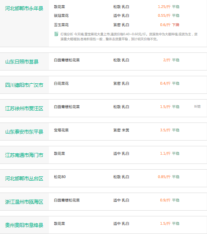
Task: Click the 行情分析 document icon
Action: [x=56, y=34]
